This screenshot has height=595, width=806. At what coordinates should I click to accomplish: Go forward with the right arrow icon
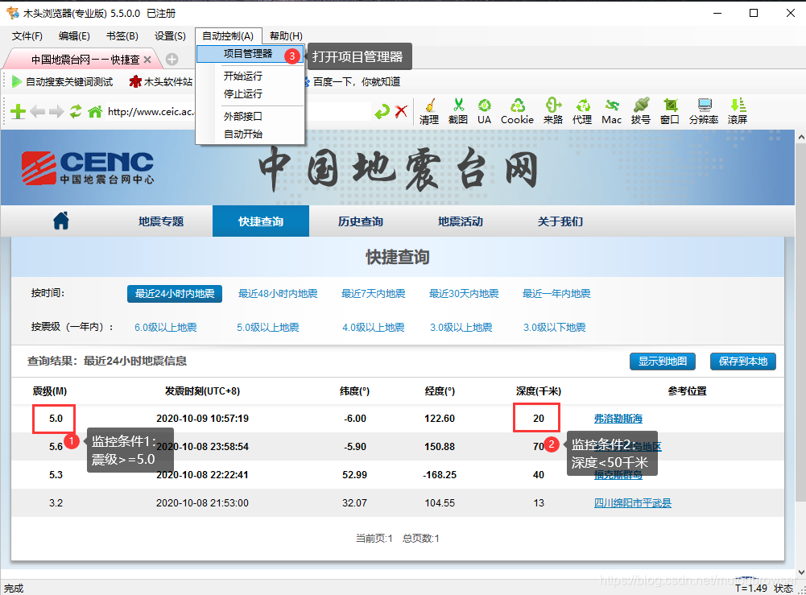pos(56,111)
